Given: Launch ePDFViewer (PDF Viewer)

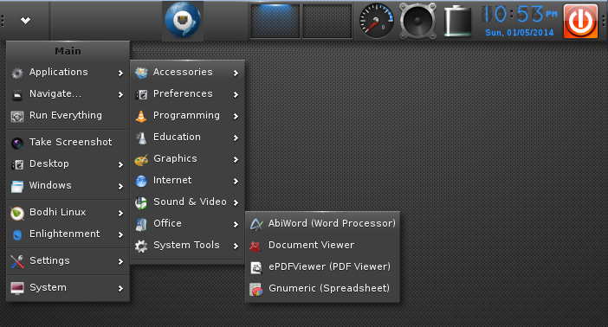Looking at the screenshot, I should pyautogui.click(x=322, y=267).
